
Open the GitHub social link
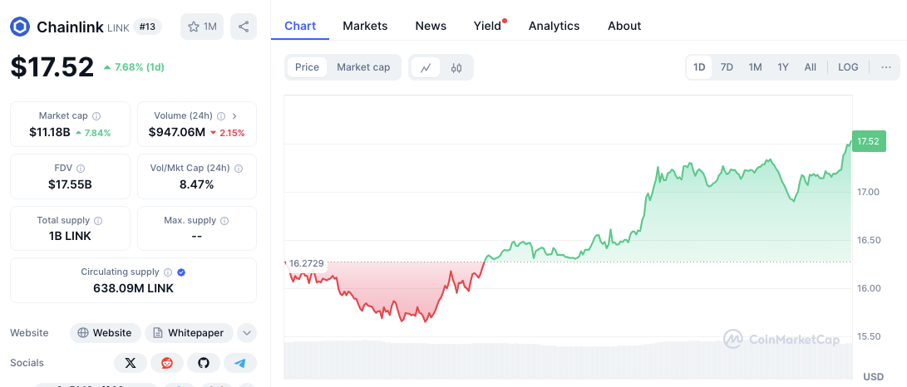[204, 363]
